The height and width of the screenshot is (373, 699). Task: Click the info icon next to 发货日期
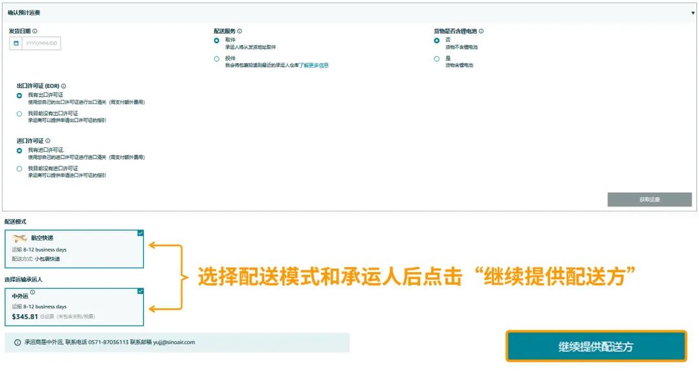click(34, 31)
